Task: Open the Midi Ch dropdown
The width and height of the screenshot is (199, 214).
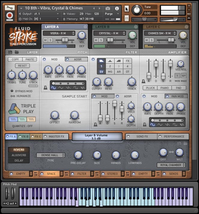Action: point(39,19)
